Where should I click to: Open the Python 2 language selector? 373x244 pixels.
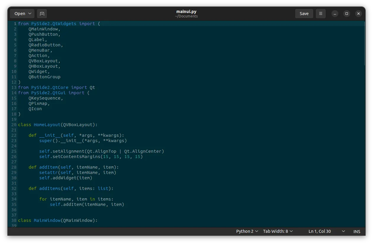click(x=247, y=231)
